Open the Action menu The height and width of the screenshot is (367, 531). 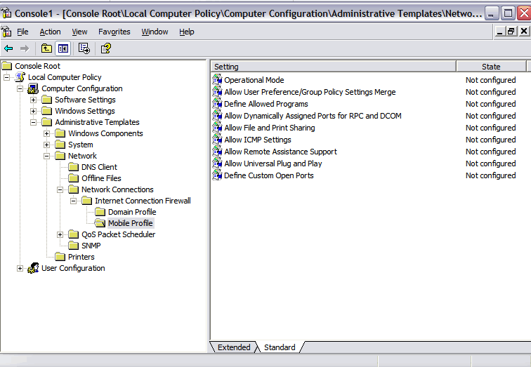click(x=50, y=32)
